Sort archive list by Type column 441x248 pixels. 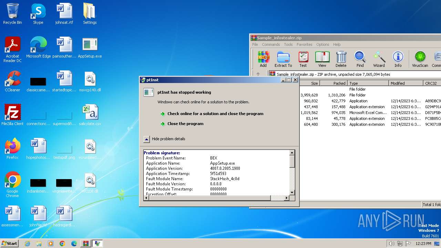pyautogui.click(x=368, y=83)
